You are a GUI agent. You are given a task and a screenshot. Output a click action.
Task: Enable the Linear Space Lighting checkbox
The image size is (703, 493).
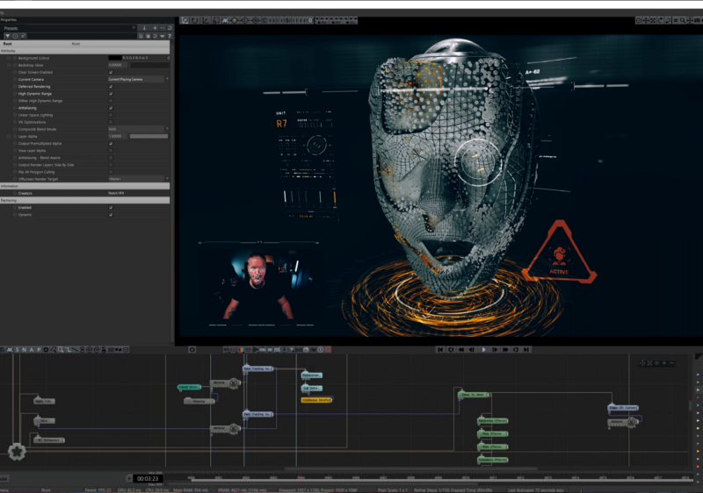(x=110, y=115)
